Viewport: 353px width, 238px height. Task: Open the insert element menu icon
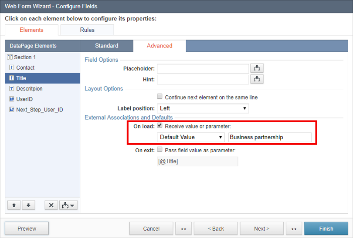point(68,205)
